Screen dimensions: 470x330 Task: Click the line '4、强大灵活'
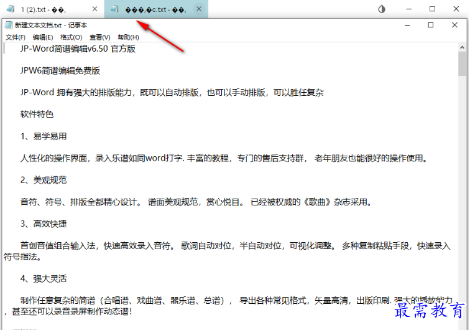tap(44, 279)
